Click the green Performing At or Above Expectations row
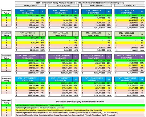This screenshot has height=117, width=146. (80, 105)
